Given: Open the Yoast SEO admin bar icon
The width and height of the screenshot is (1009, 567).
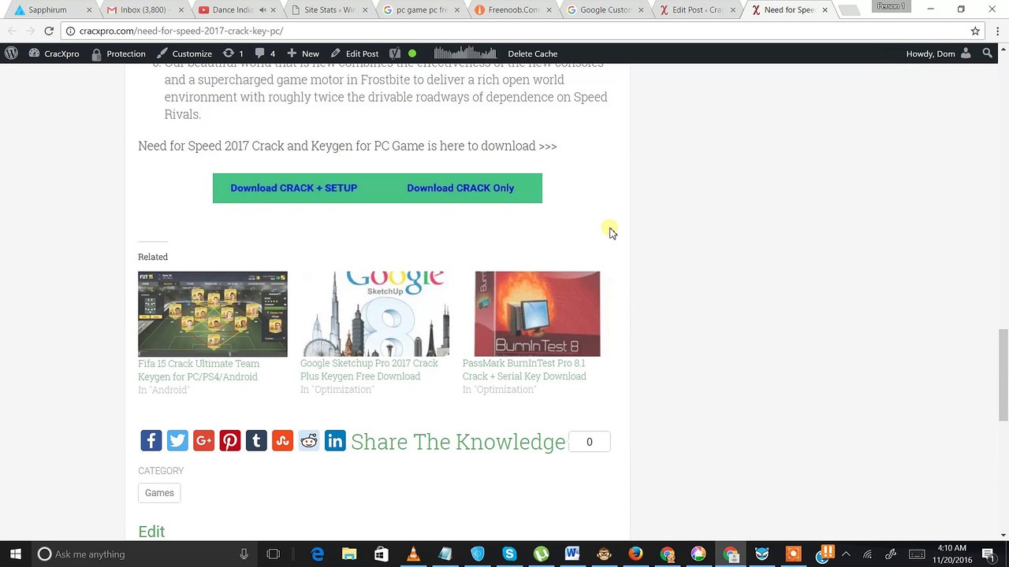Looking at the screenshot, I should (x=395, y=54).
